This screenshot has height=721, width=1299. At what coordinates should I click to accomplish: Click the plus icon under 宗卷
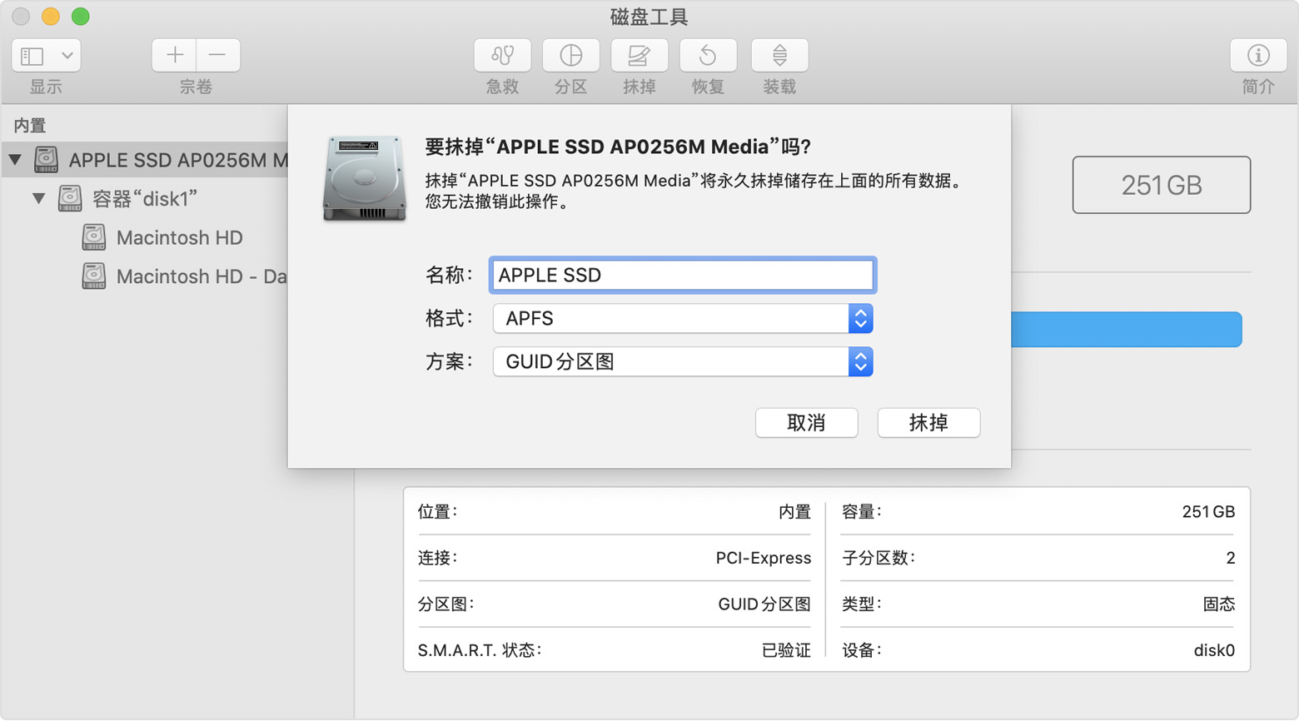tap(174, 55)
